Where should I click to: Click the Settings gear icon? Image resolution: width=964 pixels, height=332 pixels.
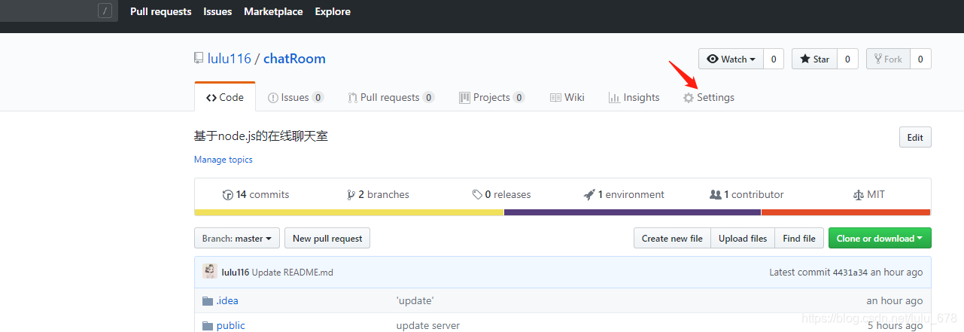pyautogui.click(x=689, y=98)
